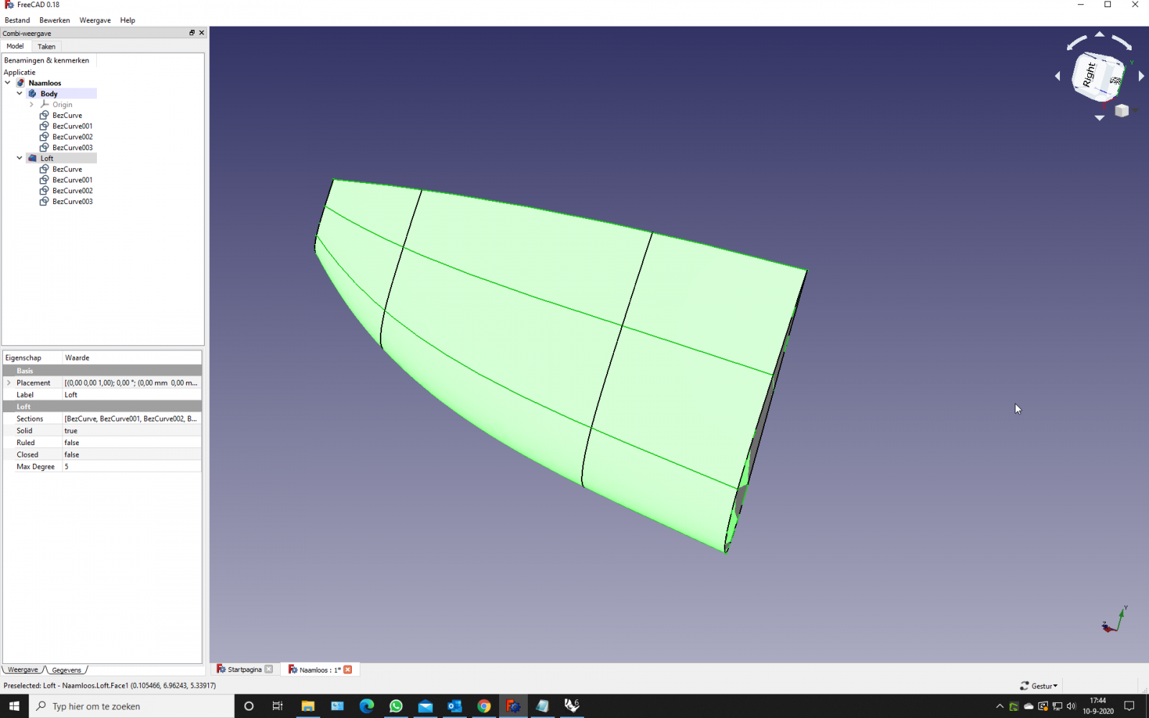The width and height of the screenshot is (1149, 718).
Task: Select BezCurve002 under Loft
Action: pyautogui.click(x=72, y=190)
